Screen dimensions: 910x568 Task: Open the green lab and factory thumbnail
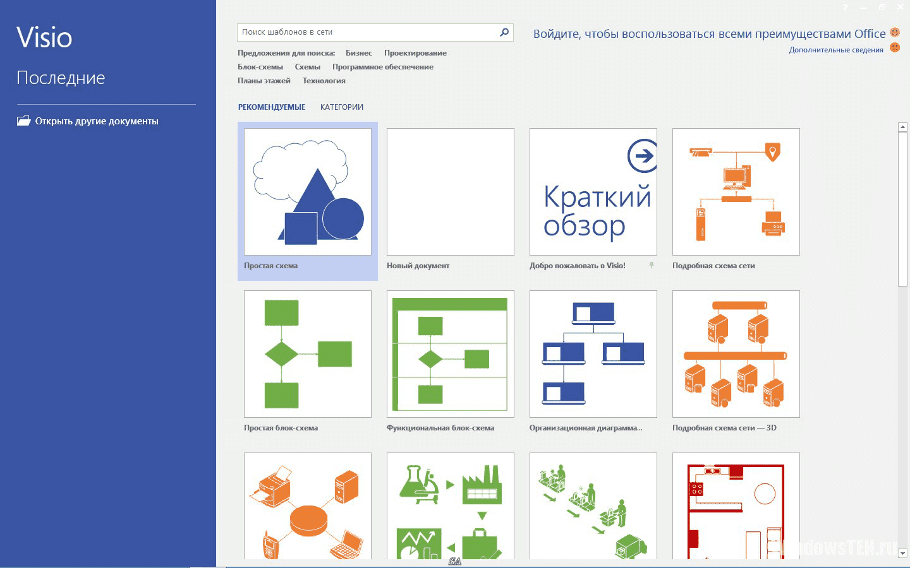[x=451, y=506]
